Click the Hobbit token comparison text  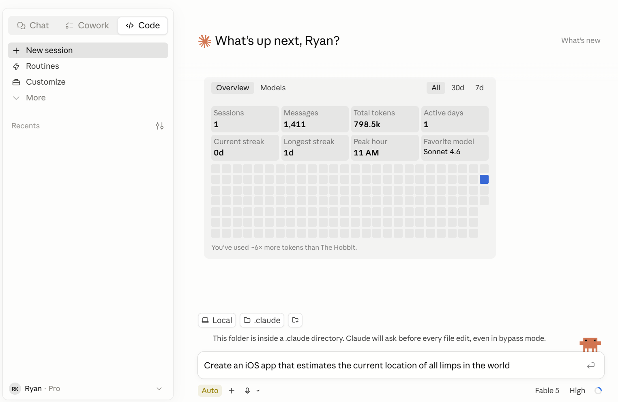pyautogui.click(x=284, y=247)
